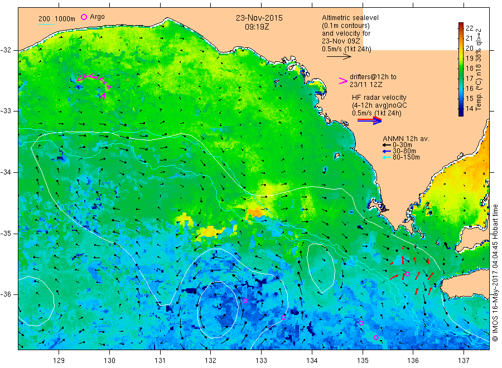502x368 pixels.
Task: Click the '20' colour bar tick label
Action: click(469, 49)
